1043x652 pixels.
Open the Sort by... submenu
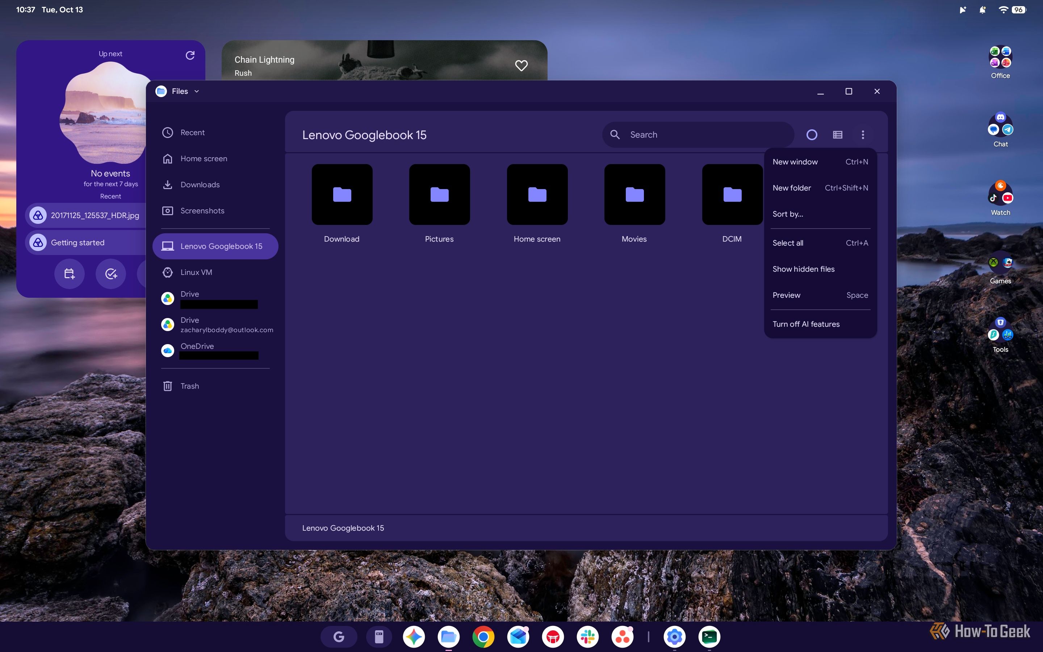tap(820, 214)
